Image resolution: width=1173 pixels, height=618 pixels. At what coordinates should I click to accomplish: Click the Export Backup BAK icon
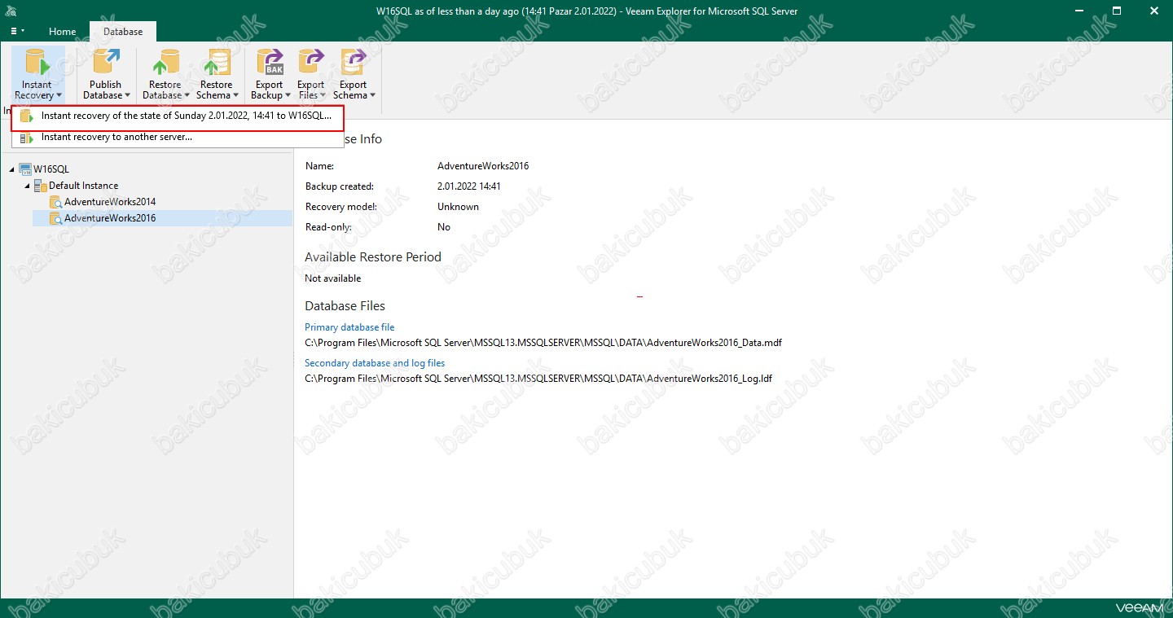269,63
